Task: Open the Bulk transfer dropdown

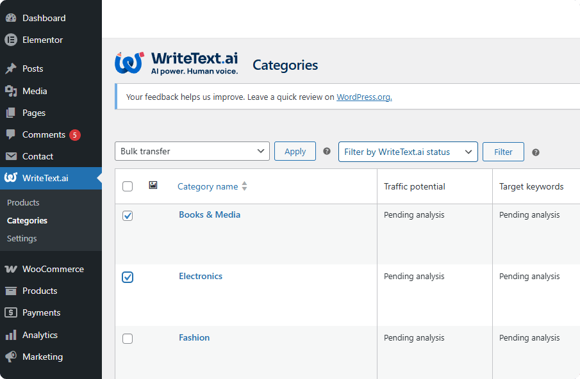Action: click(192, 151)
